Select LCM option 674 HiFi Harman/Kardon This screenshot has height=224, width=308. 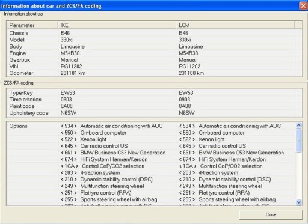pyautogui.click(x=223, y=159)
